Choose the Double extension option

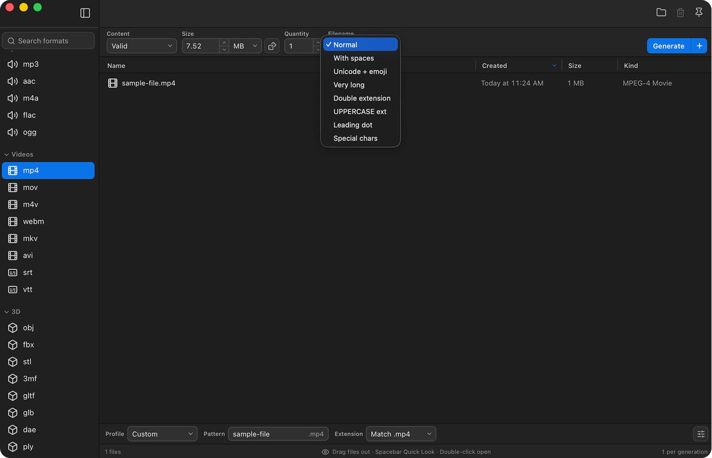pyautogui.click(x=360, y=98)
